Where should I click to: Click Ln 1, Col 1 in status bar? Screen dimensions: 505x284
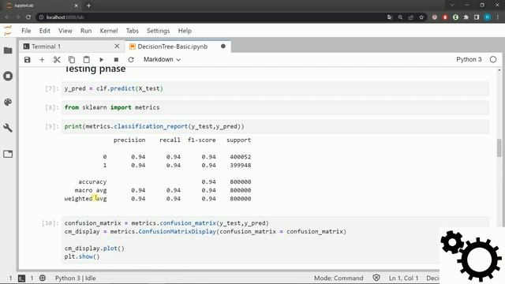[x=403, y=278]
